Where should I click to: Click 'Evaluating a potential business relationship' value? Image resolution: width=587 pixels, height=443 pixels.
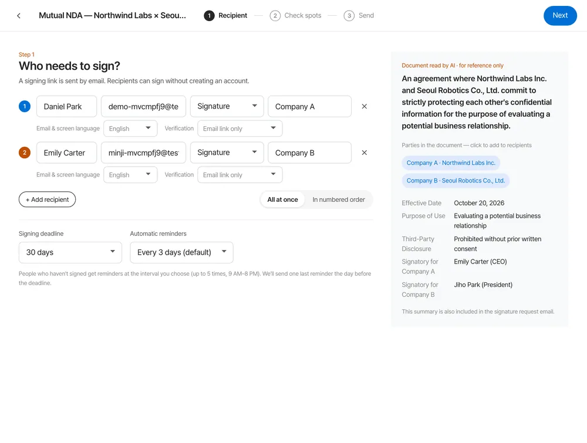(497, 221)
